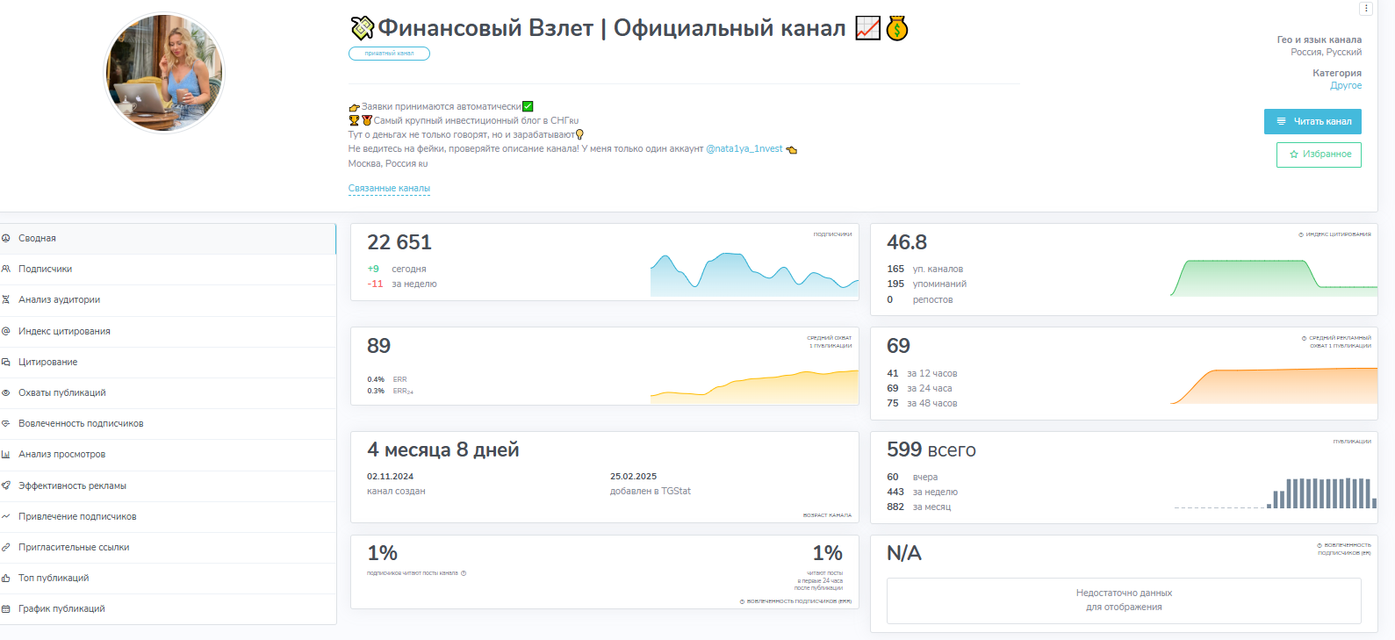Open the @nata1ya_1nvest account link
Viewport: 1395px width, 640px height.
(x=744, y=149)
